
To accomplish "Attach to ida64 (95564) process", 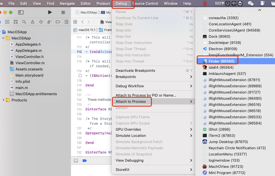I will pos(236,67).
